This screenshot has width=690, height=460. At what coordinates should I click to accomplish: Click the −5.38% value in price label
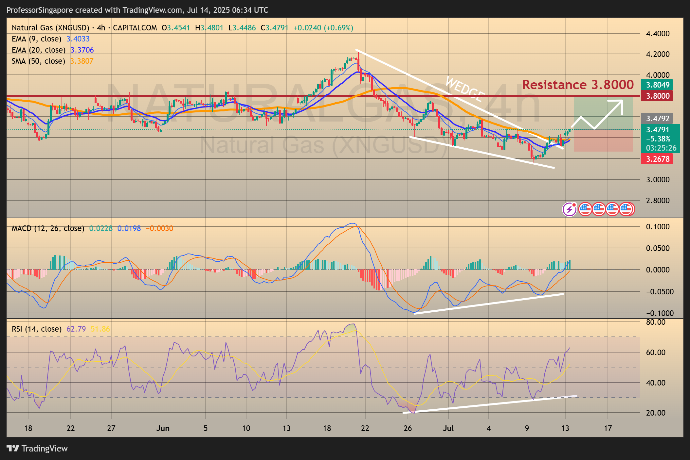(x=658, y=139)
